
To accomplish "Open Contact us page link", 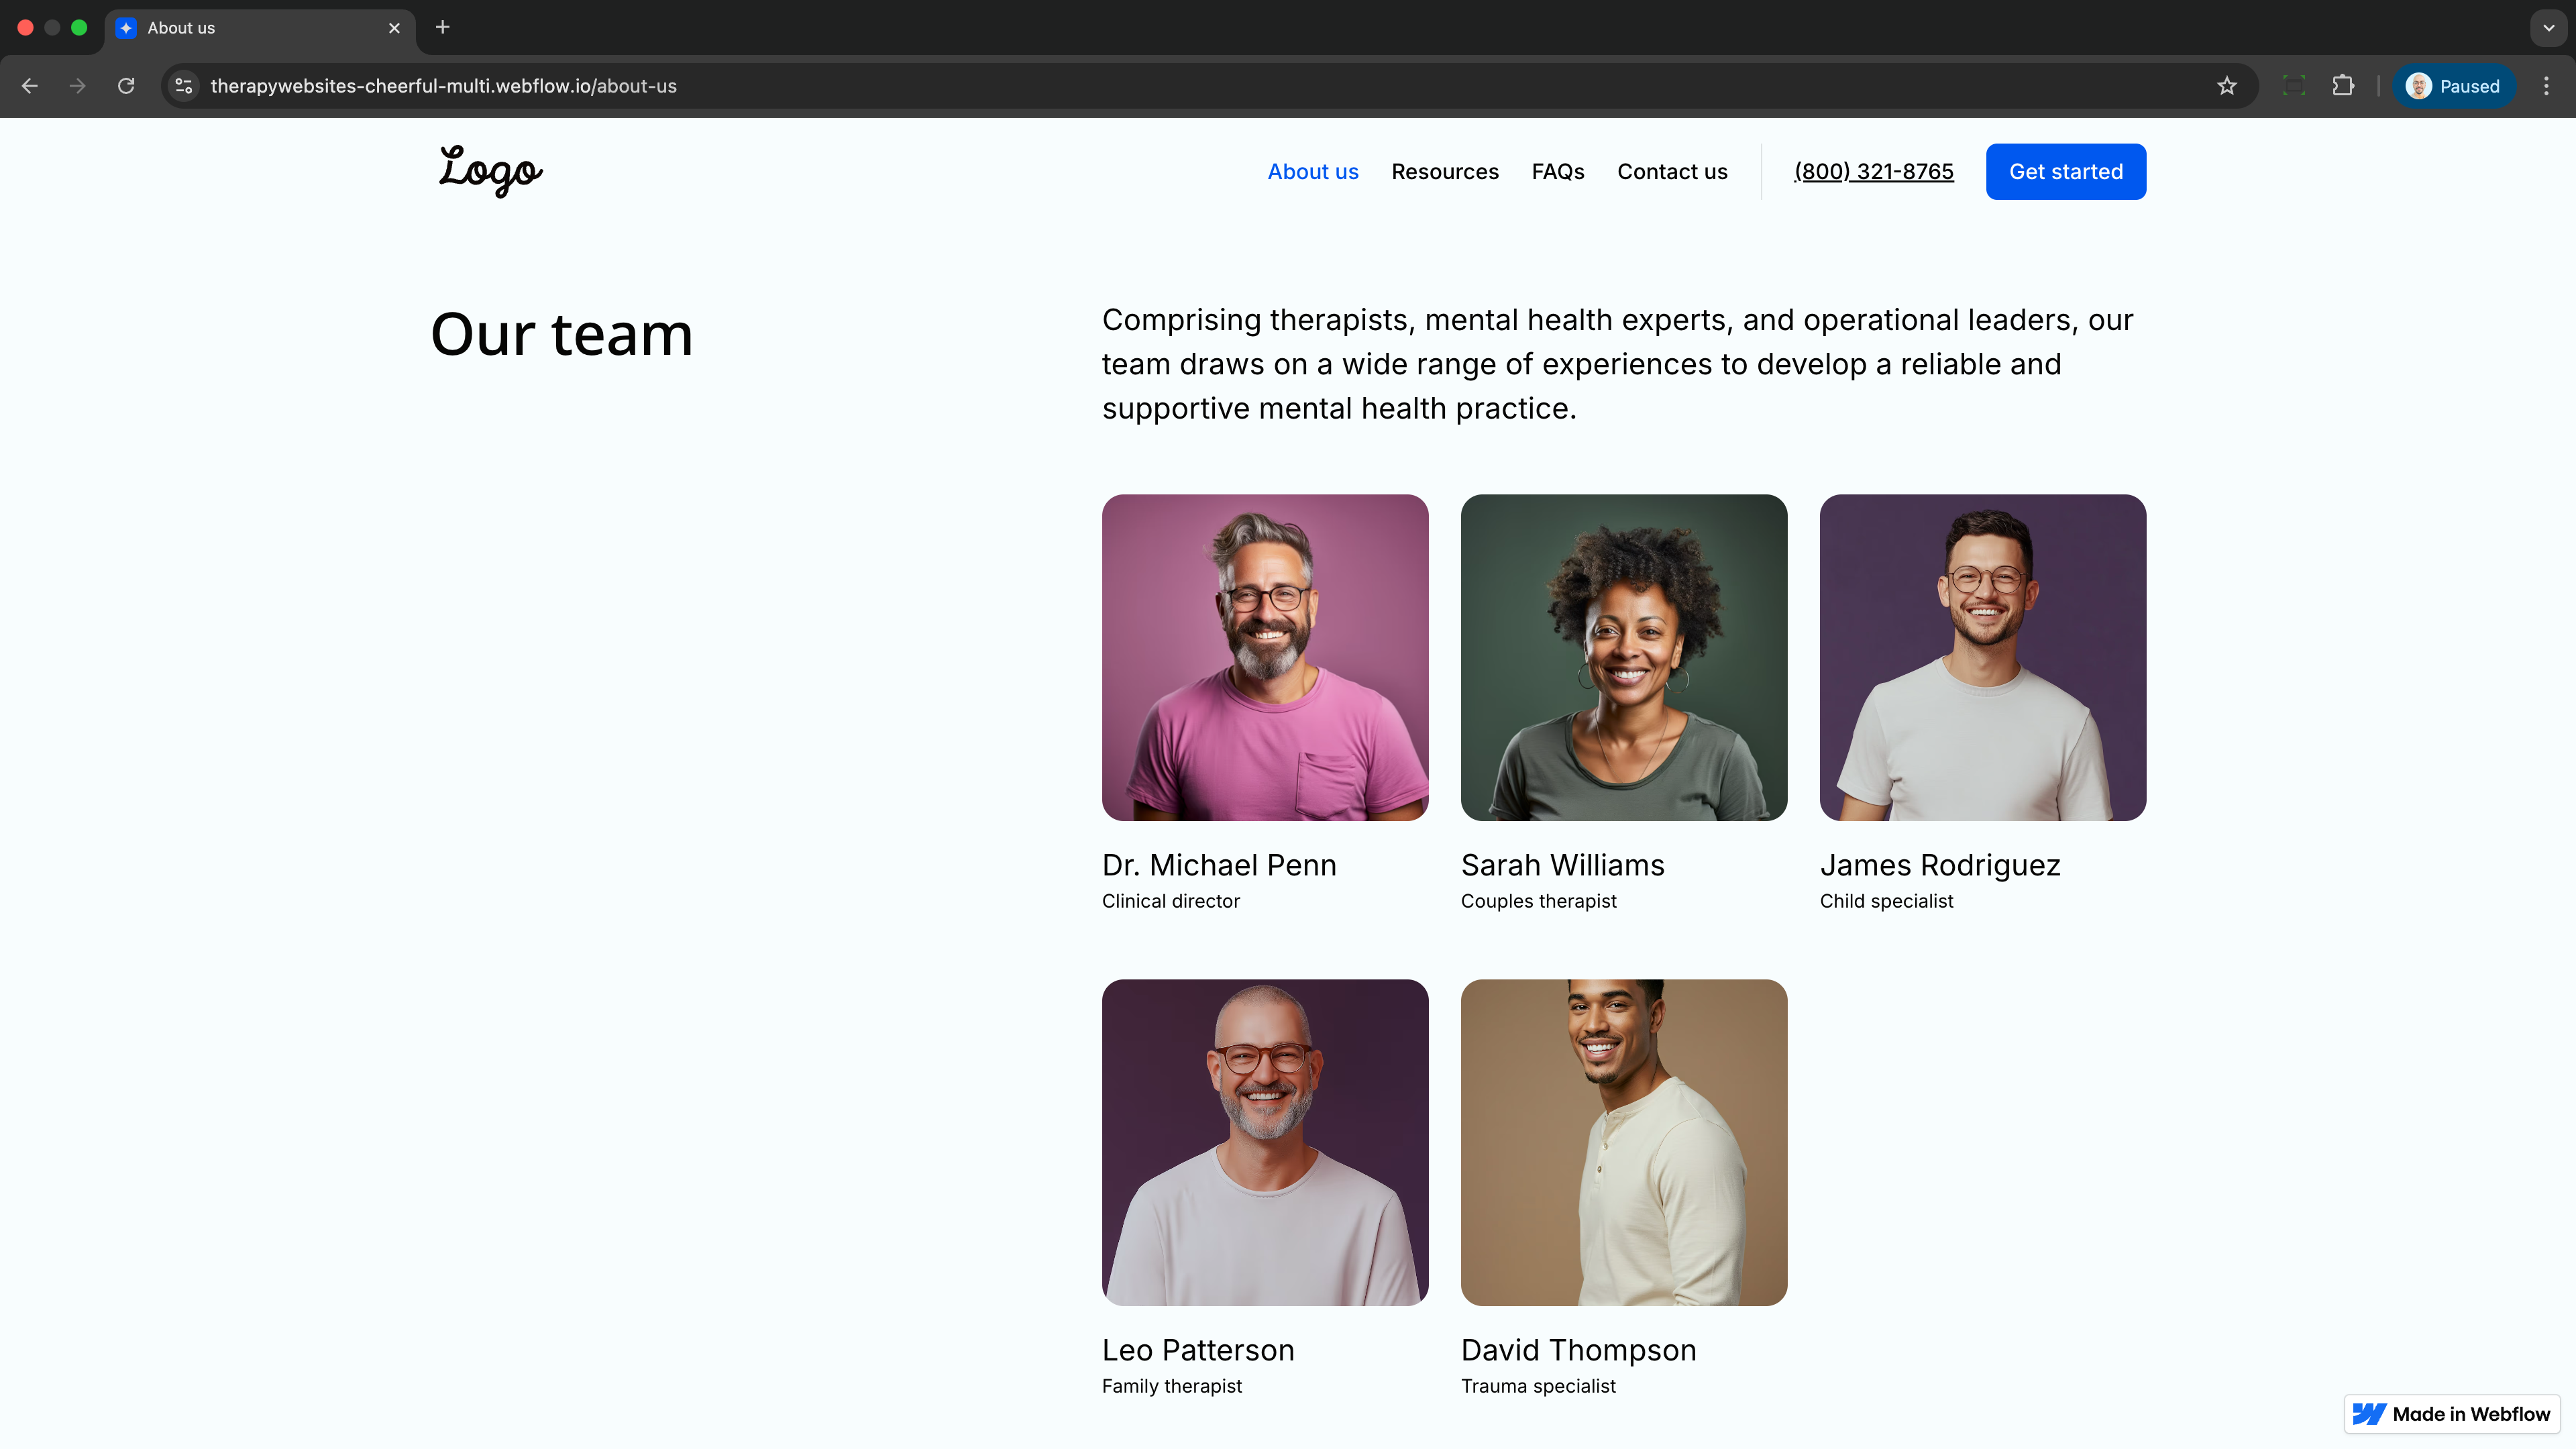I will point(1672,172).
